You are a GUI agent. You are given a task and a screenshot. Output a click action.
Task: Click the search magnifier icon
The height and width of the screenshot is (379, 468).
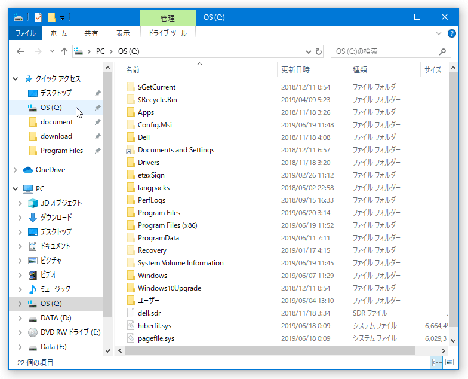(442, 51)
